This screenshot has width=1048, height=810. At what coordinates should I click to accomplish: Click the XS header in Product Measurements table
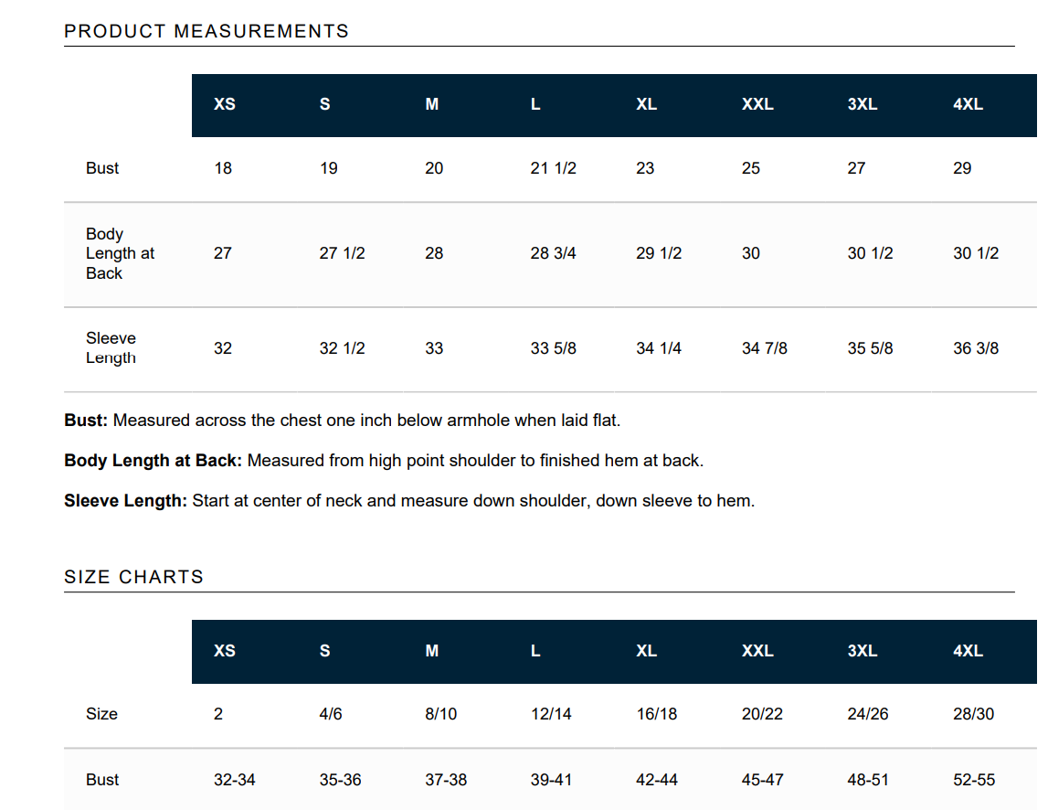pos(224,104)
